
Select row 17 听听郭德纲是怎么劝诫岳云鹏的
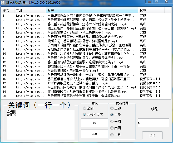tap(86, 83)
